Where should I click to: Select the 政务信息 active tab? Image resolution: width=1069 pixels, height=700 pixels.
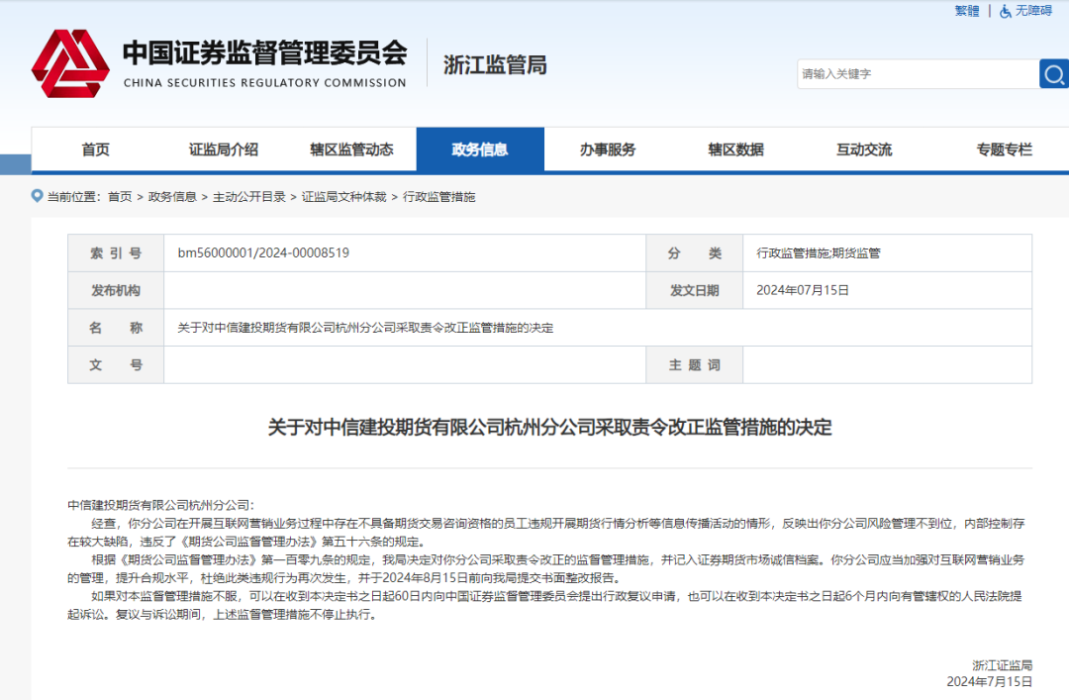[480, 150]
